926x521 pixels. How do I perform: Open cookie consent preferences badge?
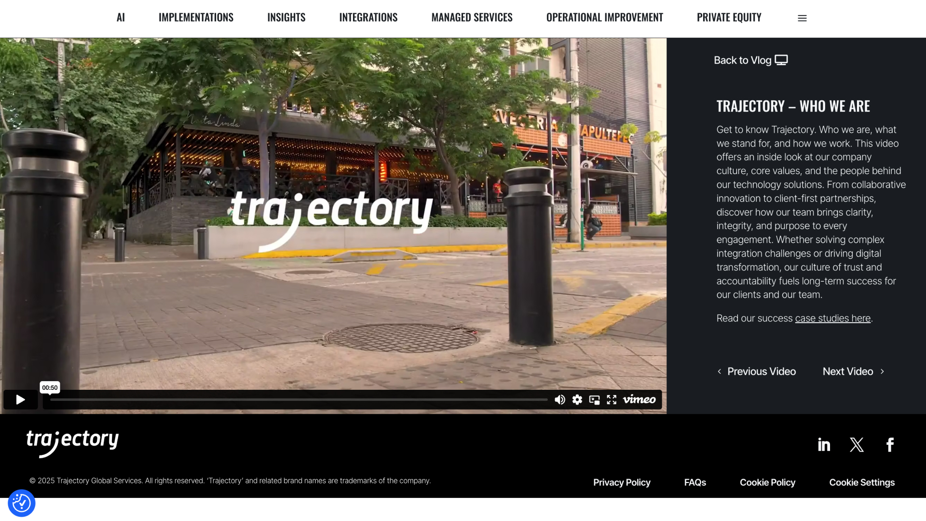[x=21, y=503]
